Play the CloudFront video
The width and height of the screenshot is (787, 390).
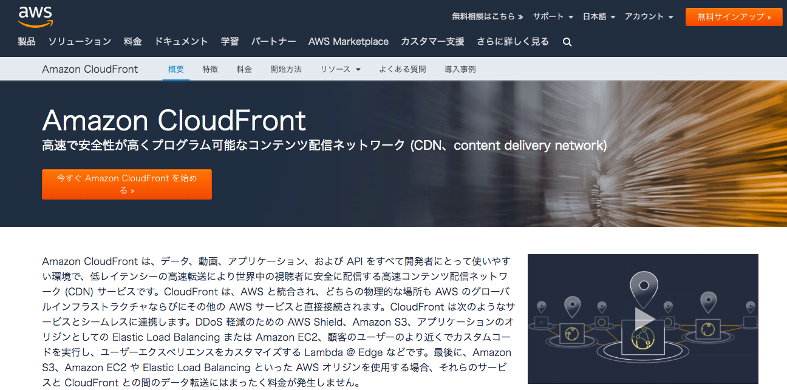click(643, 318)
